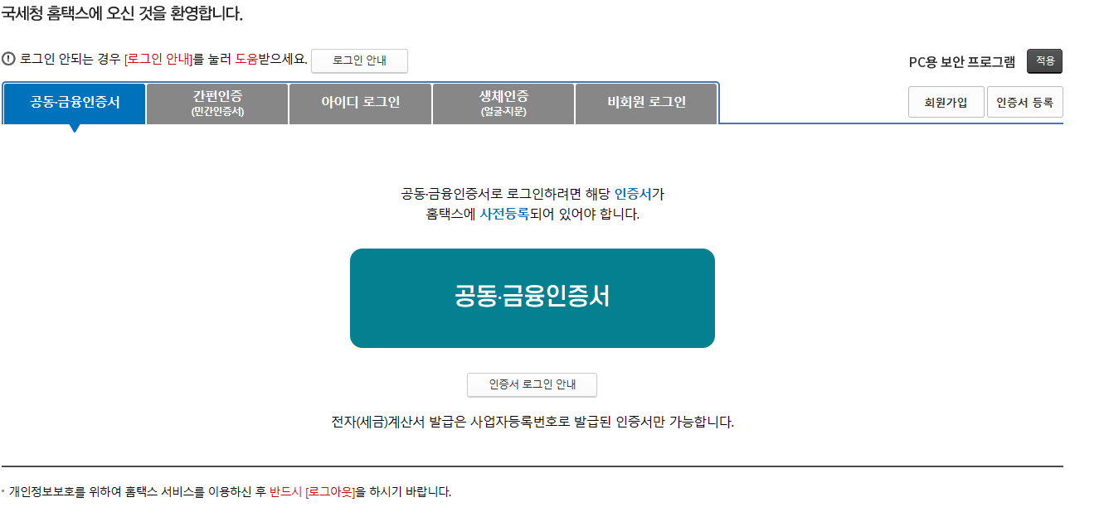Viewport: 1104px width, 512px height.
Task: Click the red [로그아웃] text in footer note
Action: (x=330, y=491)
